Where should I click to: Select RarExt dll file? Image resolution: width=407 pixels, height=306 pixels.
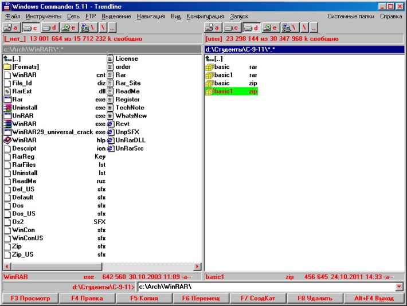click(x=55, y=91)
